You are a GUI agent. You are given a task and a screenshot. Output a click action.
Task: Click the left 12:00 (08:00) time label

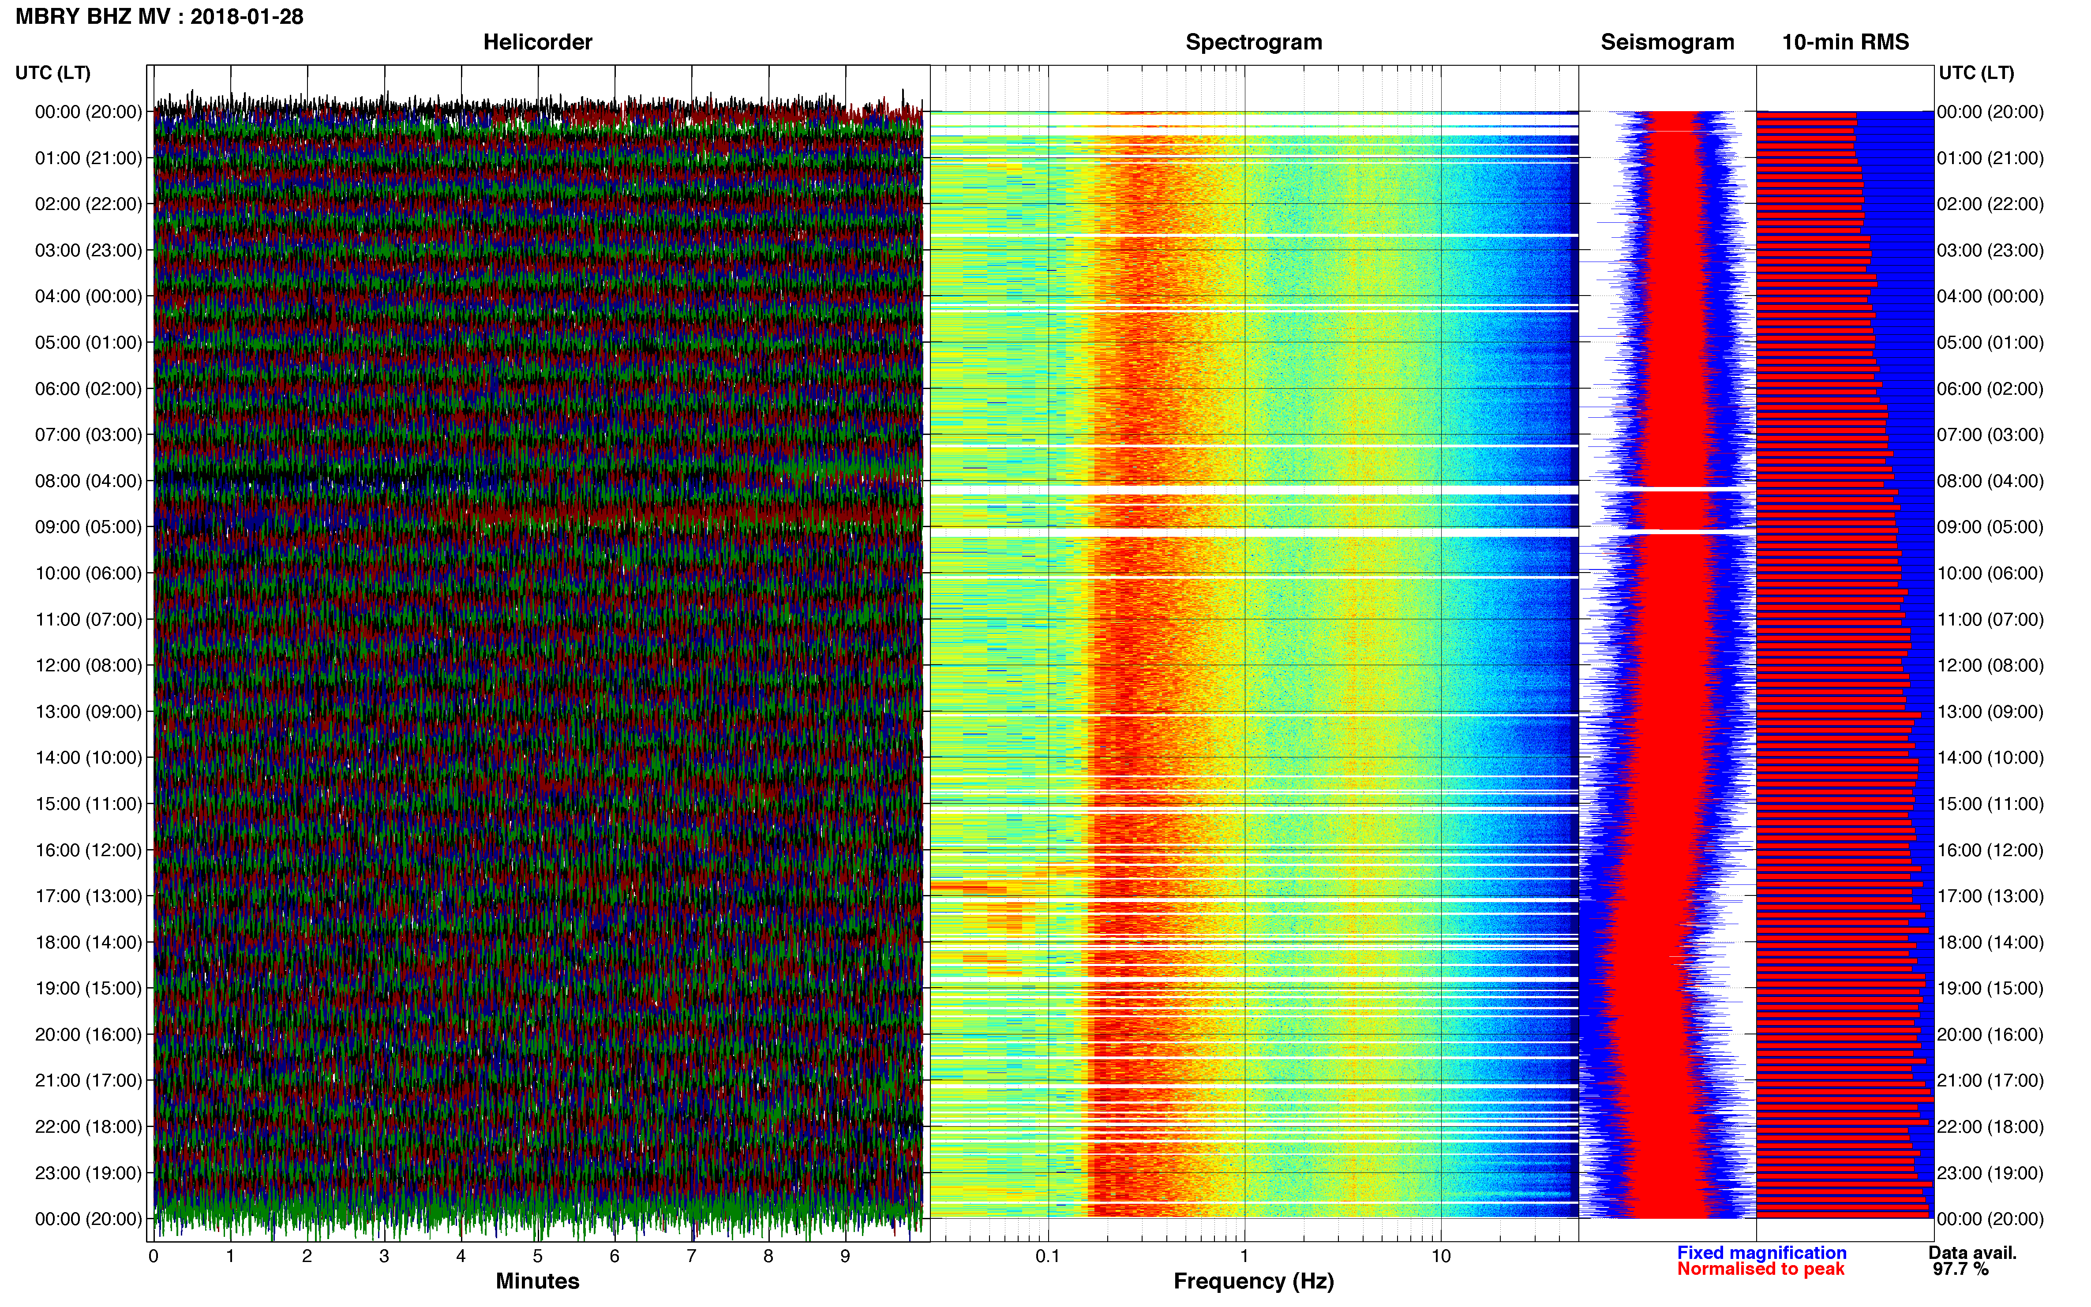click(x=88, y=666)
